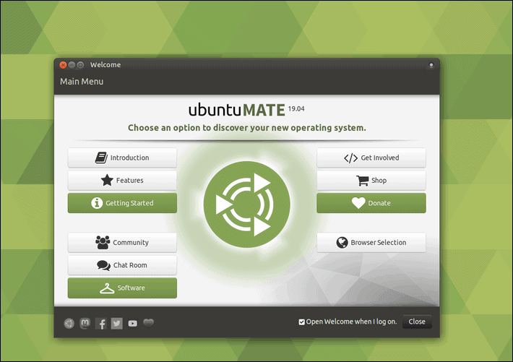Click the Close button in footer
Viewport: 513px width, 362px height.
pyautogui.click(x=417, y=322)
